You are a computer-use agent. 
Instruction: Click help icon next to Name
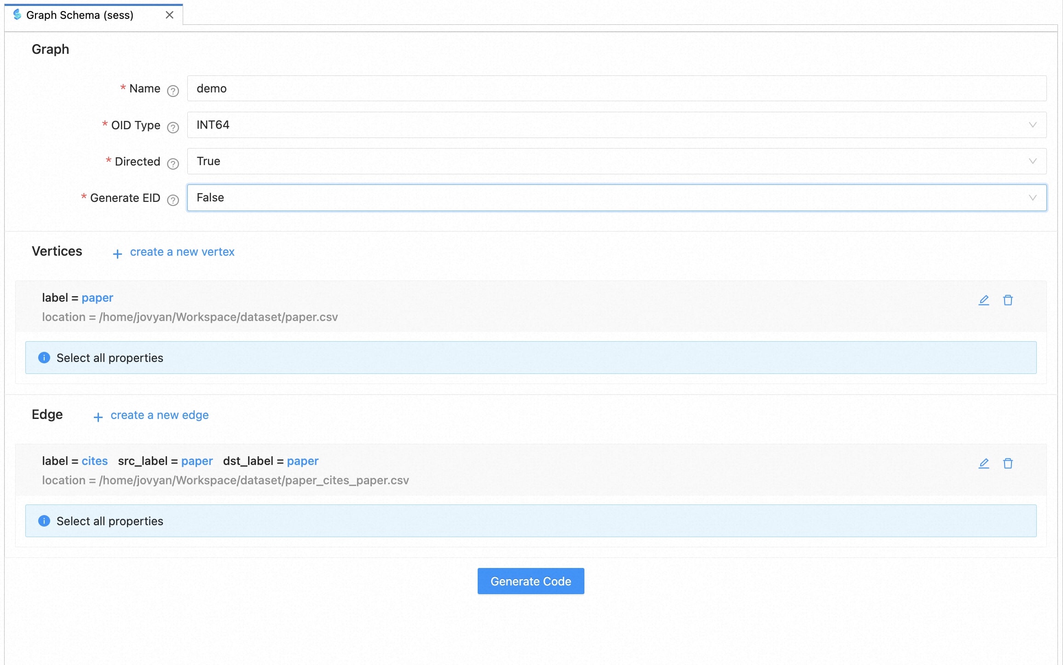[173, 91]
